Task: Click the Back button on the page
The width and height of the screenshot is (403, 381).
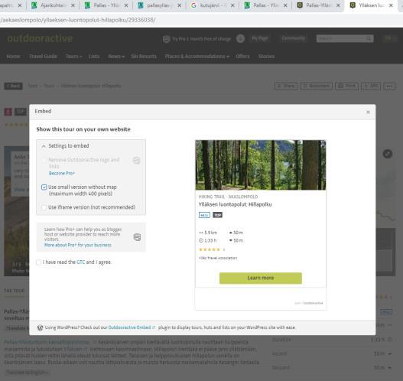Action: (13, 86)
